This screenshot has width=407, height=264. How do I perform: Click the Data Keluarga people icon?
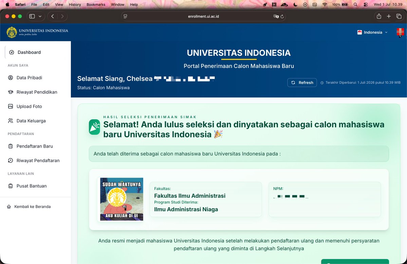11,120
